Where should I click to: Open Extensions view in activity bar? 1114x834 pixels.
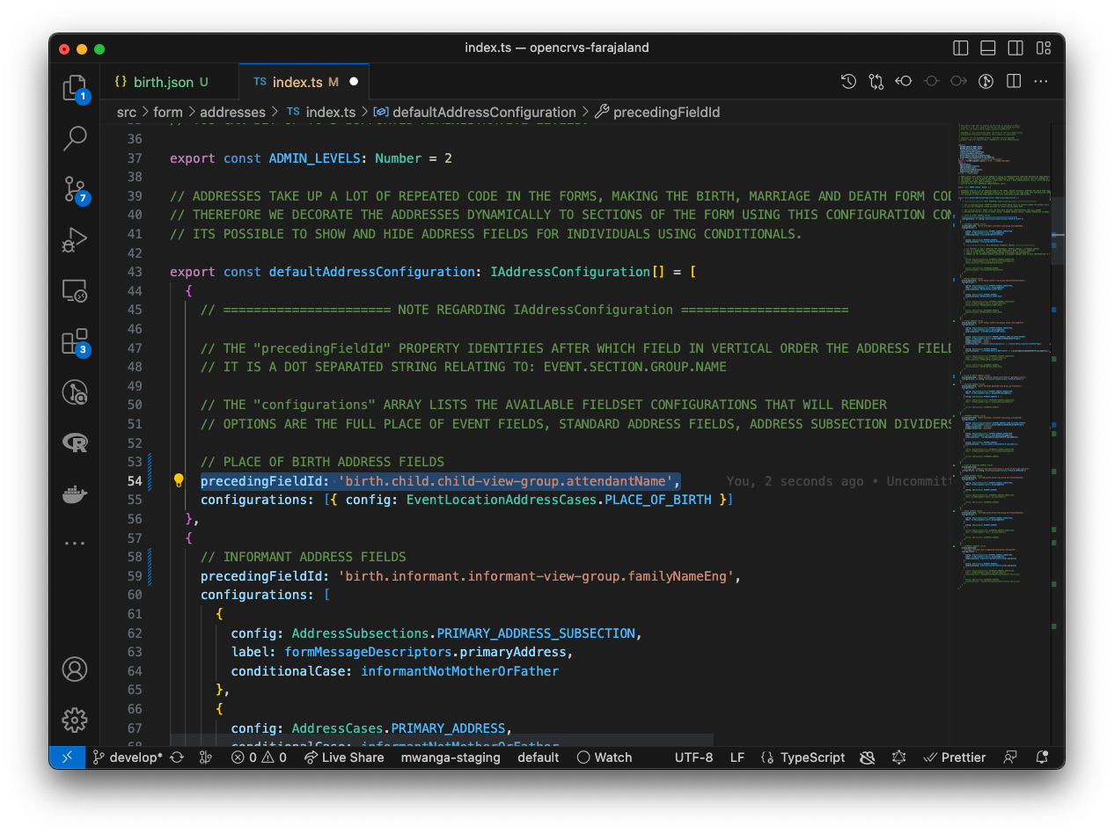pyautogui.click(x=75, y=341)
